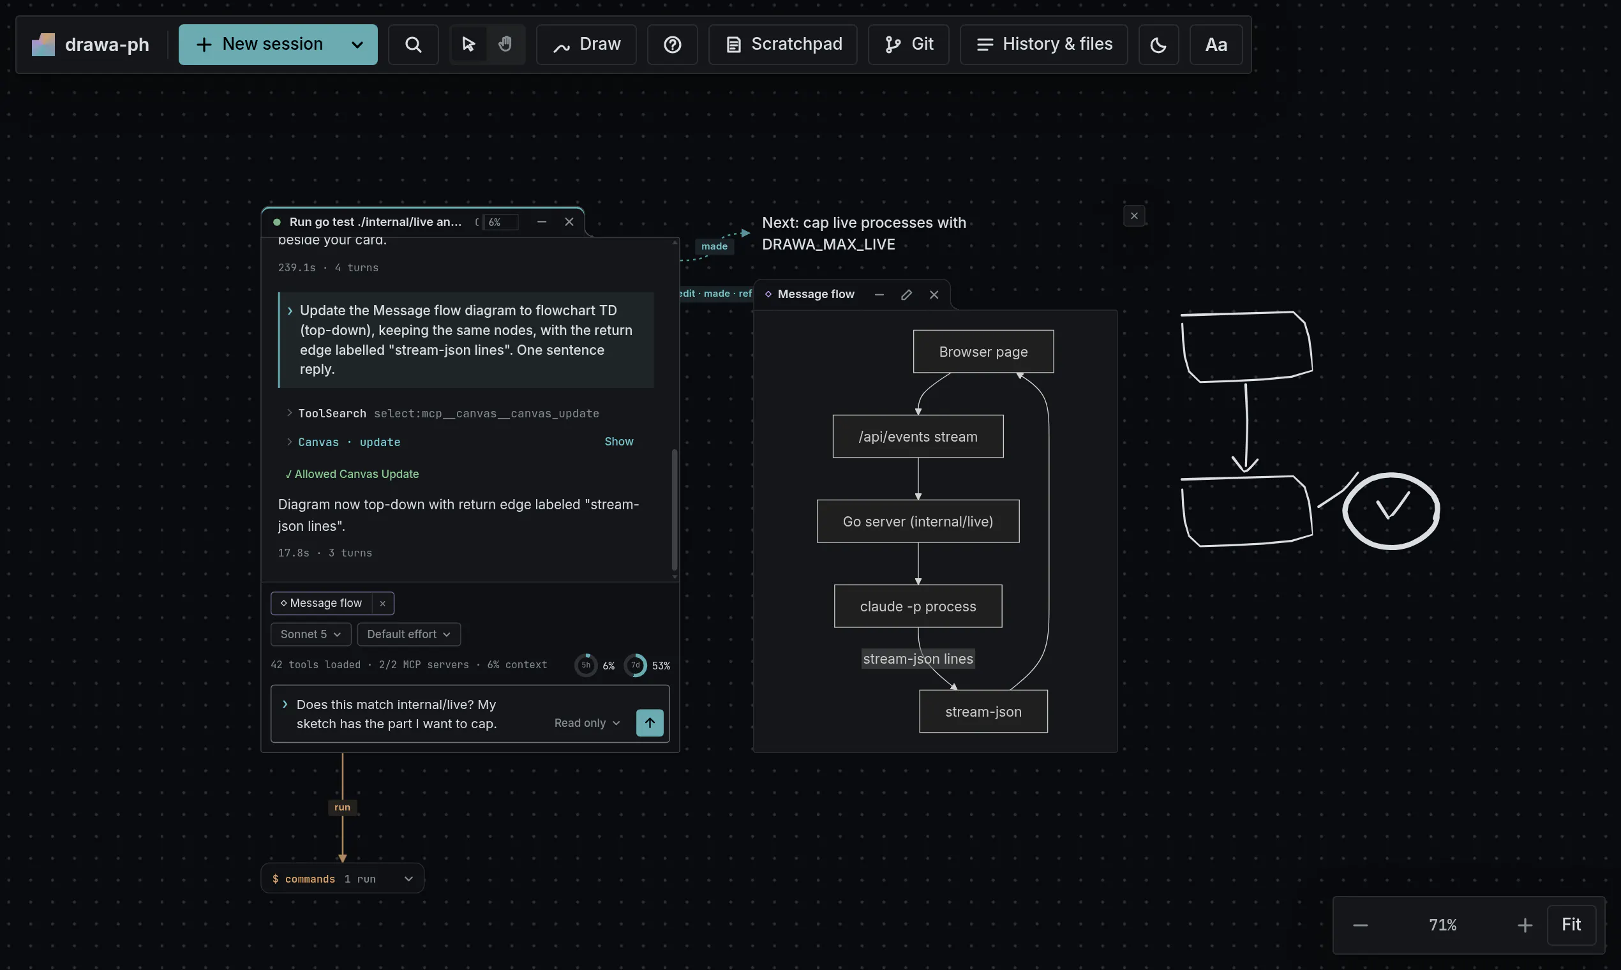Image resolution: width=1621 pixels, height=970 pixels.
Task: Change the Read only permission dropdown
Action: (587, 723)
